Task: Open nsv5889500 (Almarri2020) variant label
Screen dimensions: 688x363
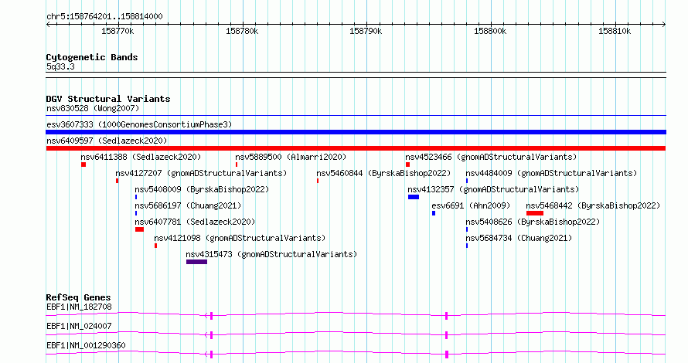Action: (291, 157)
